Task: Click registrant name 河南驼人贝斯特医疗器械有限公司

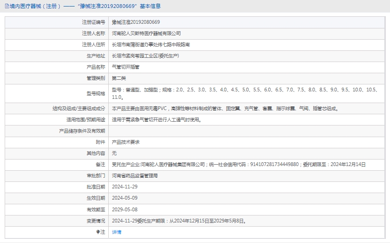Action: pos(146,33)
